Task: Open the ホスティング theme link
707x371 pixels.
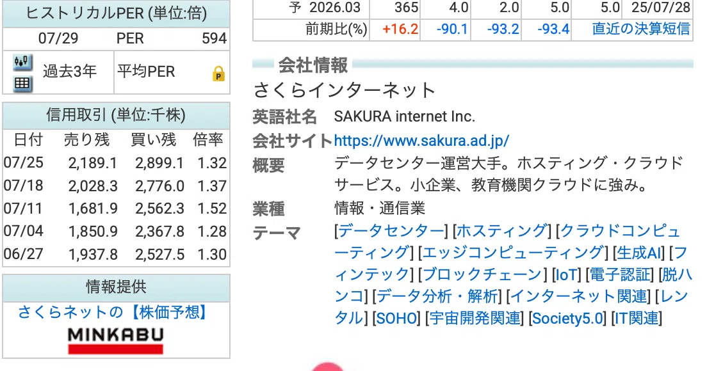Action: click(502, 231)
